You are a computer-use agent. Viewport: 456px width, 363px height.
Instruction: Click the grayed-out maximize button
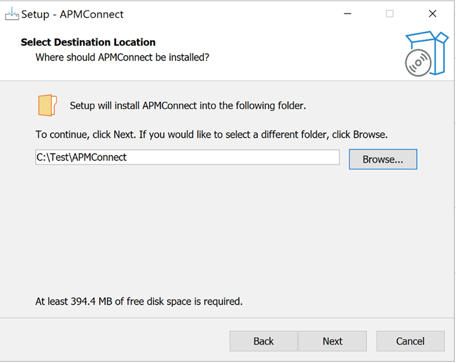pyautogui.click(x=390, y=14)
